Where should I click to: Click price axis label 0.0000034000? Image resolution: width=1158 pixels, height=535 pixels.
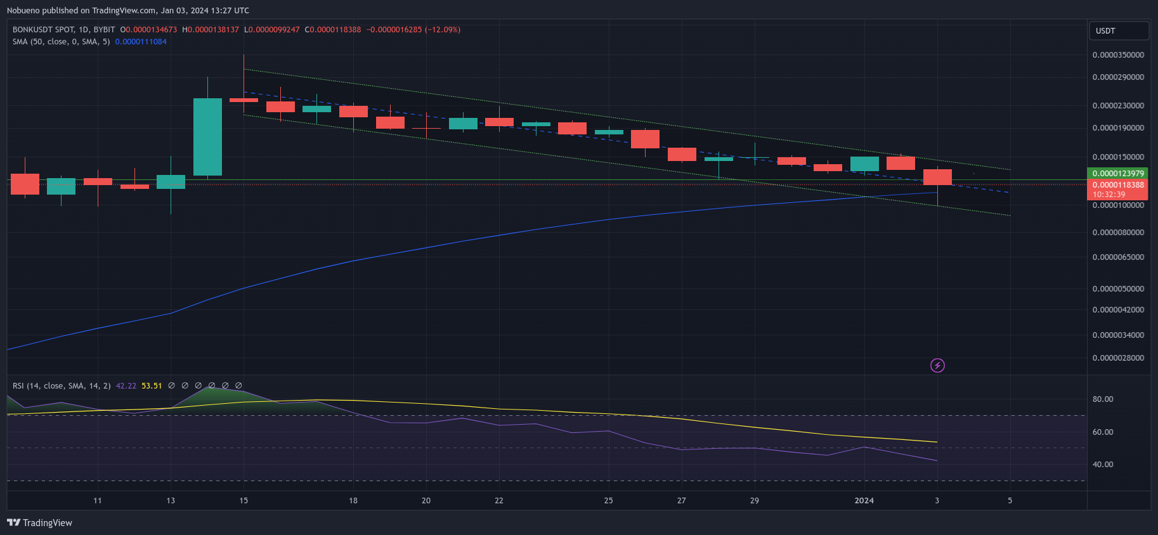(x=1118, y=335)
